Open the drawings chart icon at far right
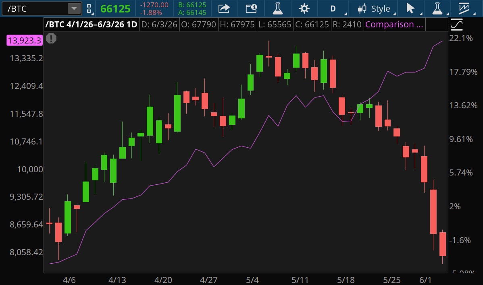 (x=464, y=8)
